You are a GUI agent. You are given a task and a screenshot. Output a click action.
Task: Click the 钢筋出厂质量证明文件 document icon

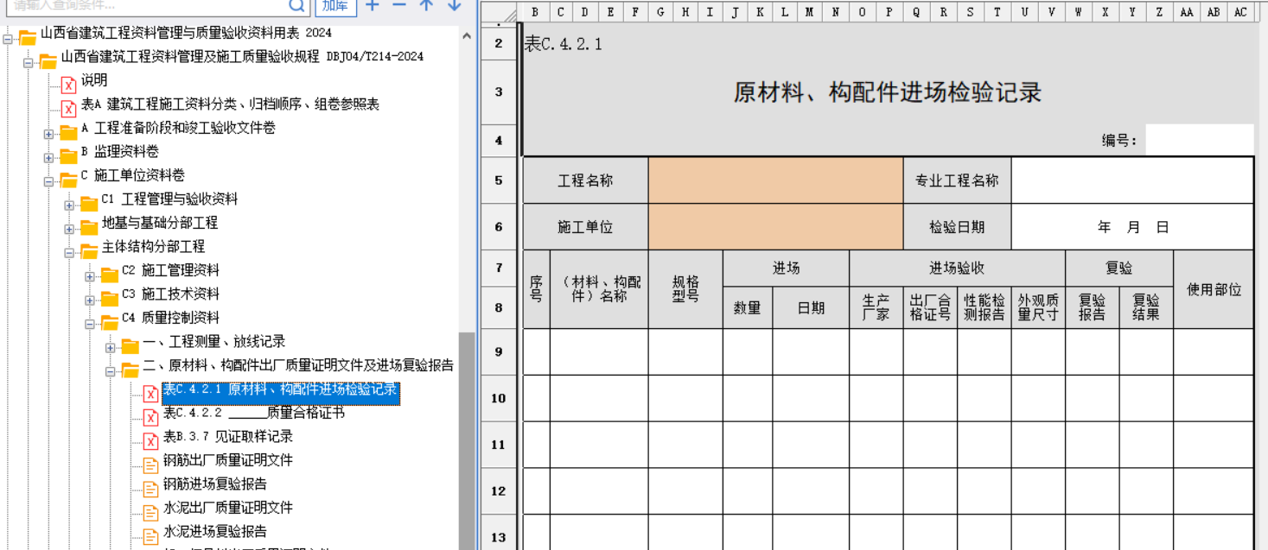pyautogui.click(x=150, y=461)
